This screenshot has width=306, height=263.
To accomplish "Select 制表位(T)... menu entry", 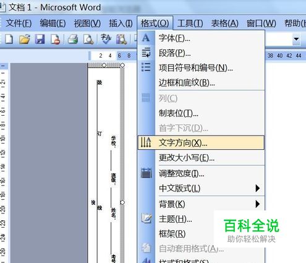I will click(201, 113).
